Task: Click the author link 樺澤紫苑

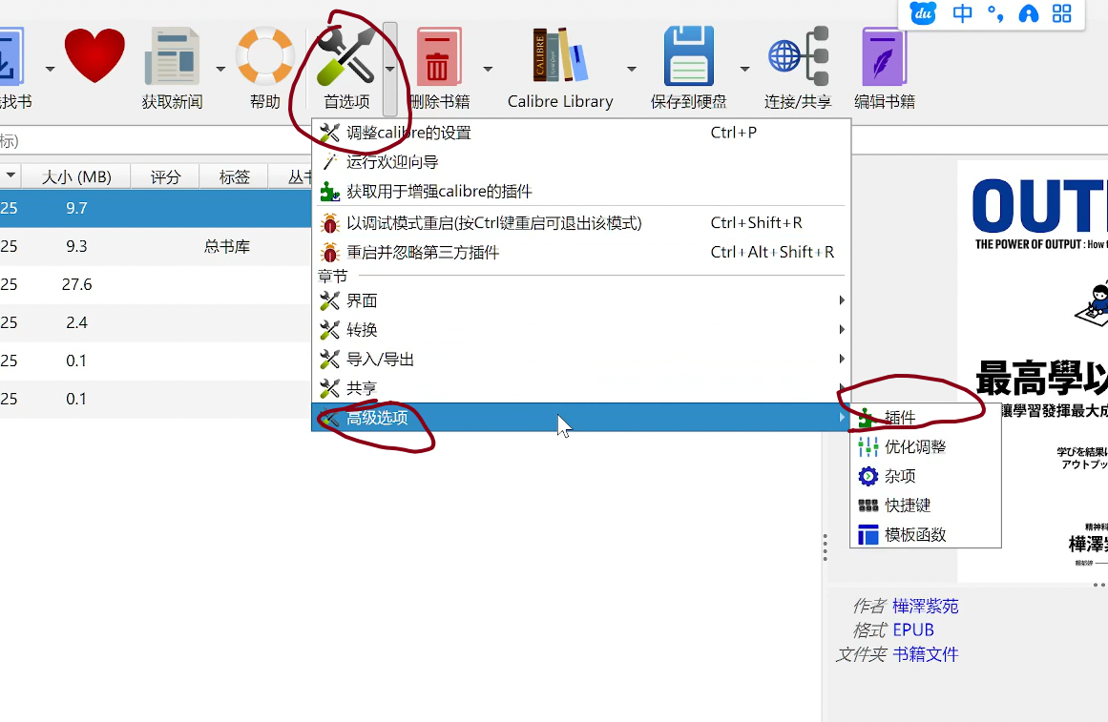Action: click(925, 606)
